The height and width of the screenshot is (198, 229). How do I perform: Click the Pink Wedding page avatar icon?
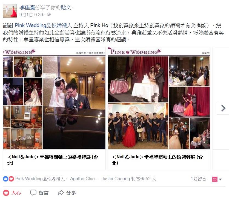[x=215, y=179]
